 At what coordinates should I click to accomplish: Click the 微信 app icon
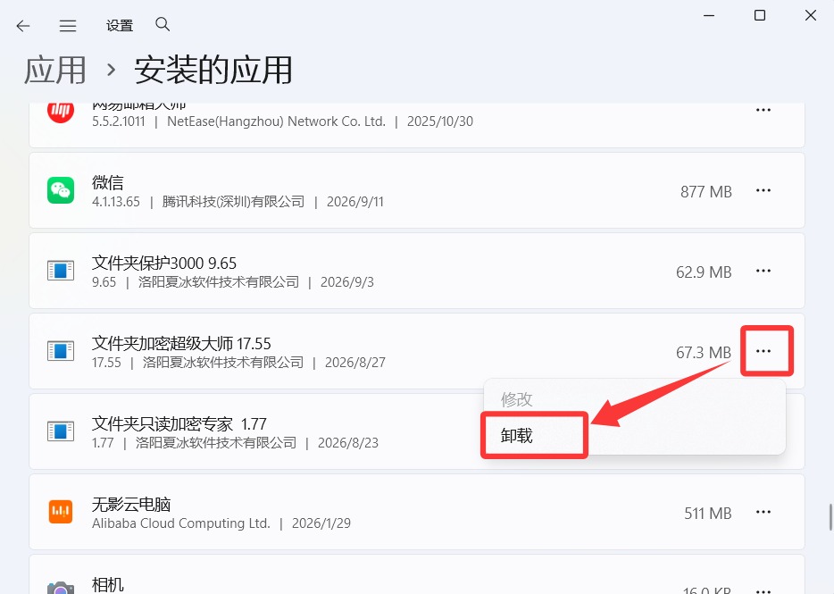click(61, 190)
